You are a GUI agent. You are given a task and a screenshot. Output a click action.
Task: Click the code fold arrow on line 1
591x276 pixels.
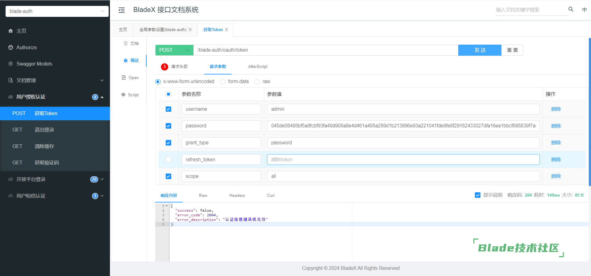pos(167,206)
